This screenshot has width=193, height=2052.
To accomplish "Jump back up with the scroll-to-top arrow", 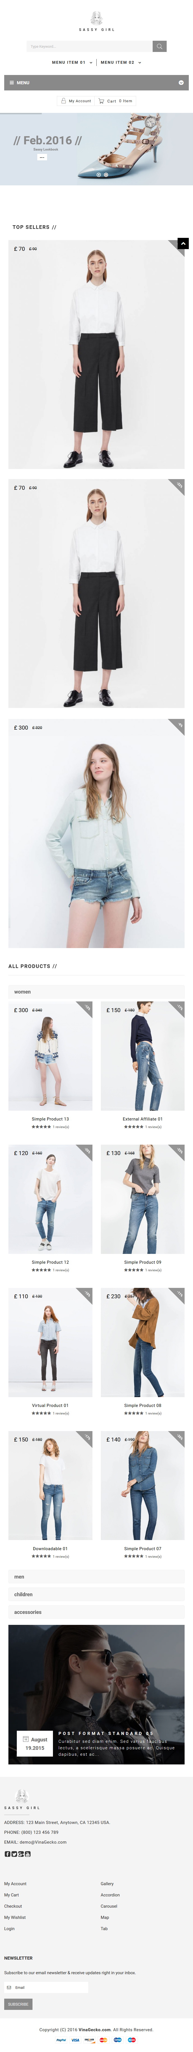I will point(183,243).
